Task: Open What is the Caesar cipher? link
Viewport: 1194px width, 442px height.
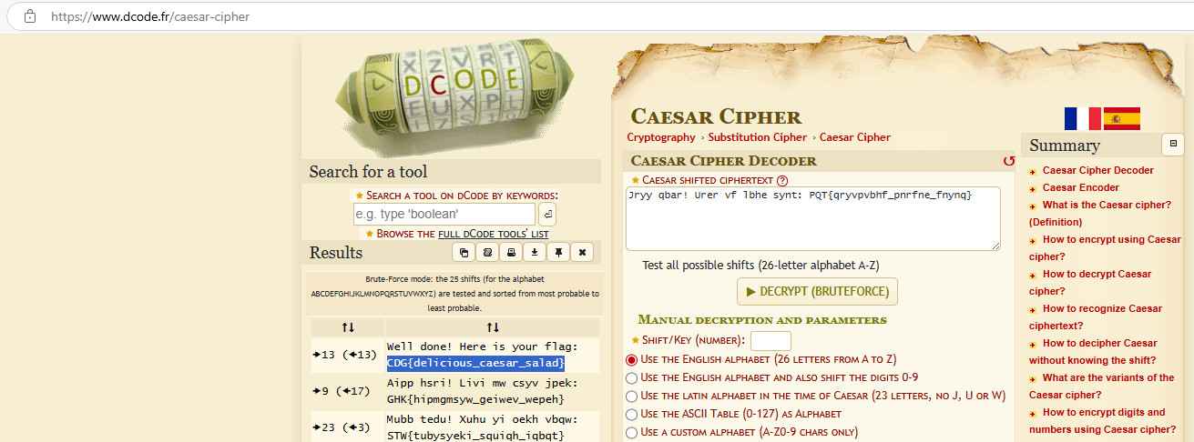Action: click(1100, 213)
